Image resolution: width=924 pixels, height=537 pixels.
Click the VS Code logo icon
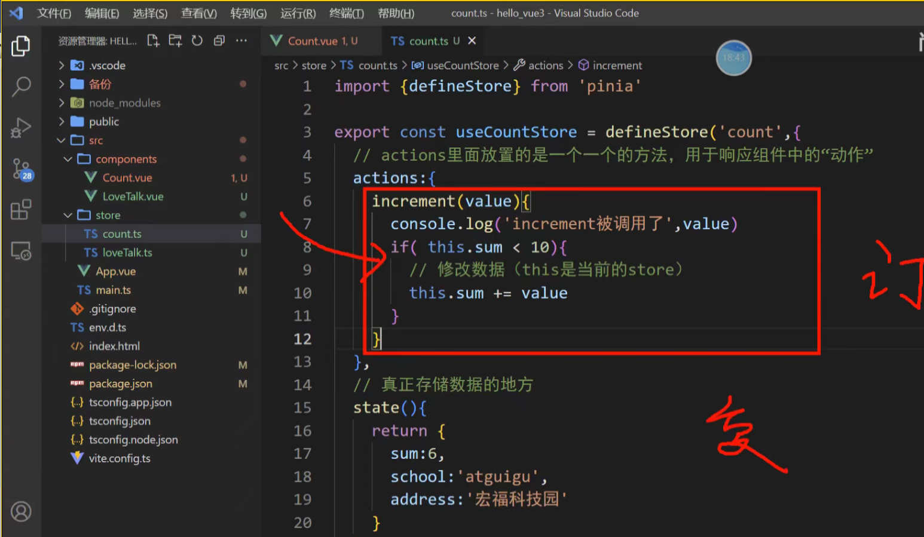(16, 13)
